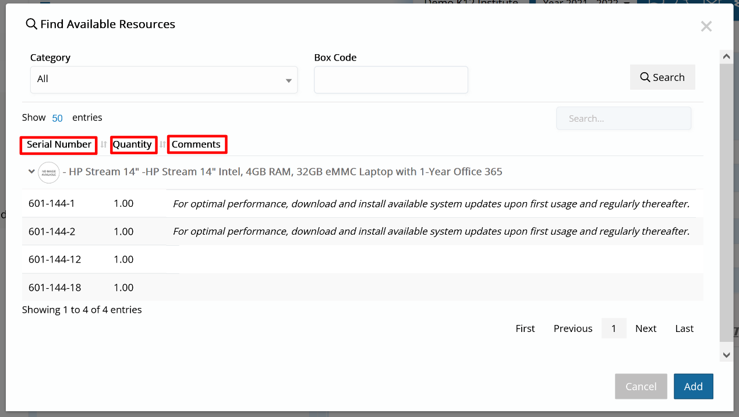The width and height of the screenshot is (739, 417).
Task: Select row with serial 601-144-12
Action: 362,259
